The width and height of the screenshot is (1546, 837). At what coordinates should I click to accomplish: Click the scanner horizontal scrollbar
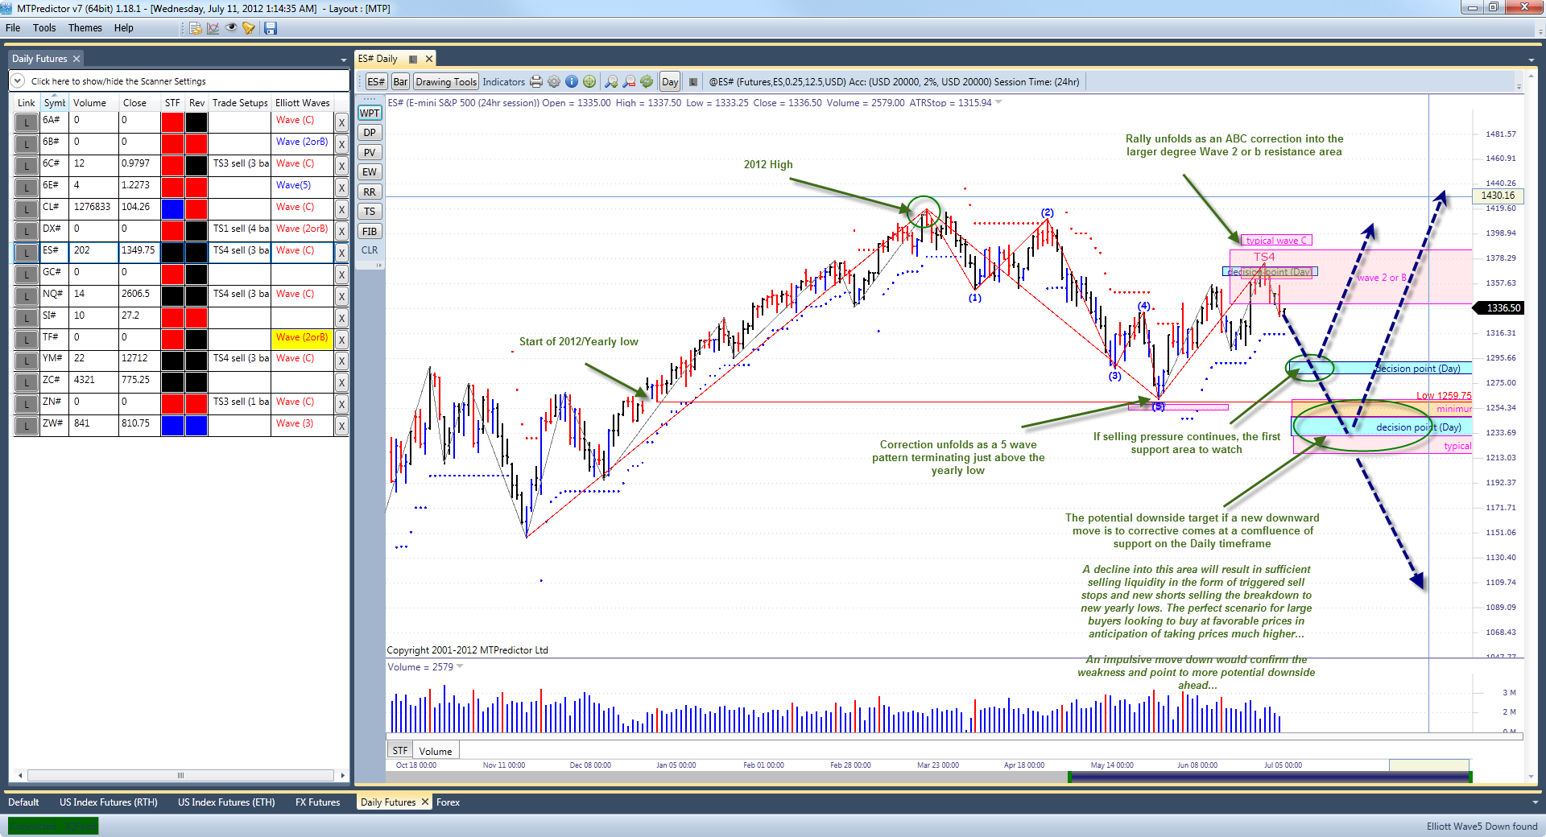point(181,776)
